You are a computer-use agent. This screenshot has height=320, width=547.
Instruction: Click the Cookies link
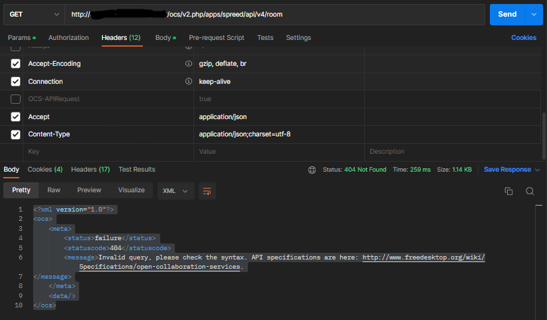click(x=524, y=38)
